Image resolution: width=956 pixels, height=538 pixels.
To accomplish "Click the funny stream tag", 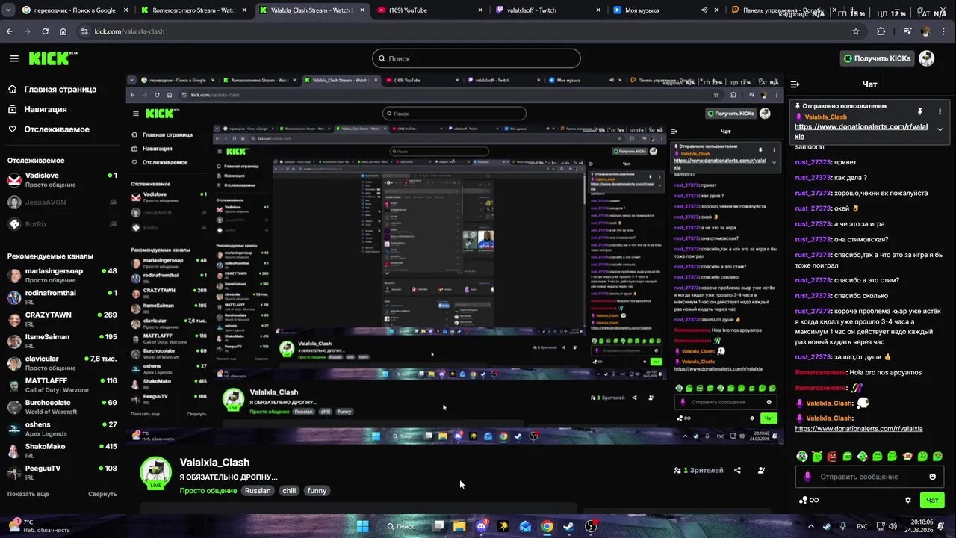I will pyautogui.click(x=317, y=491).
